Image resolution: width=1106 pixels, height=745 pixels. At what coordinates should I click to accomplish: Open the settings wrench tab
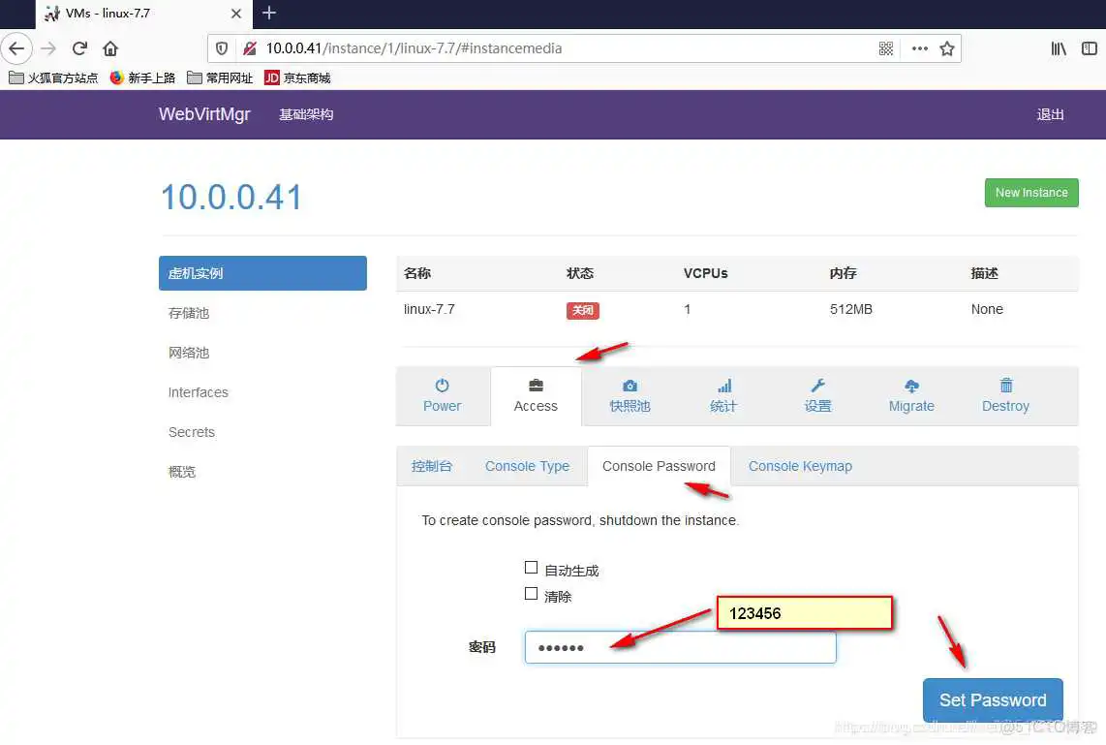[817, 395]
